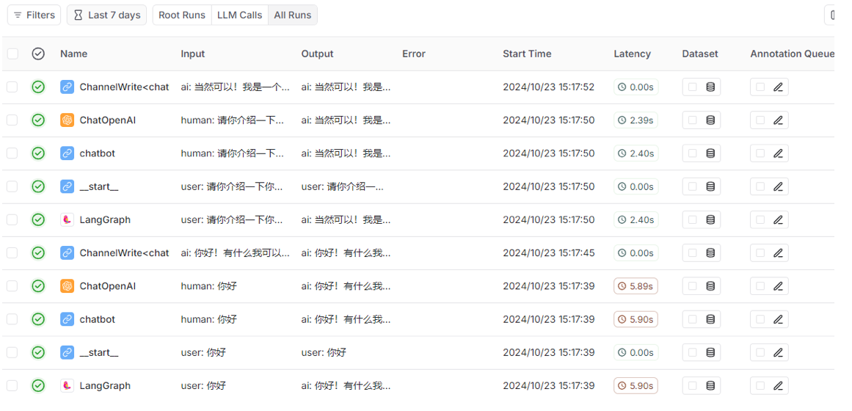Click the LangGraph logo of the 2.40s run
Screen dimensions: 852x411
coord(68,219)
